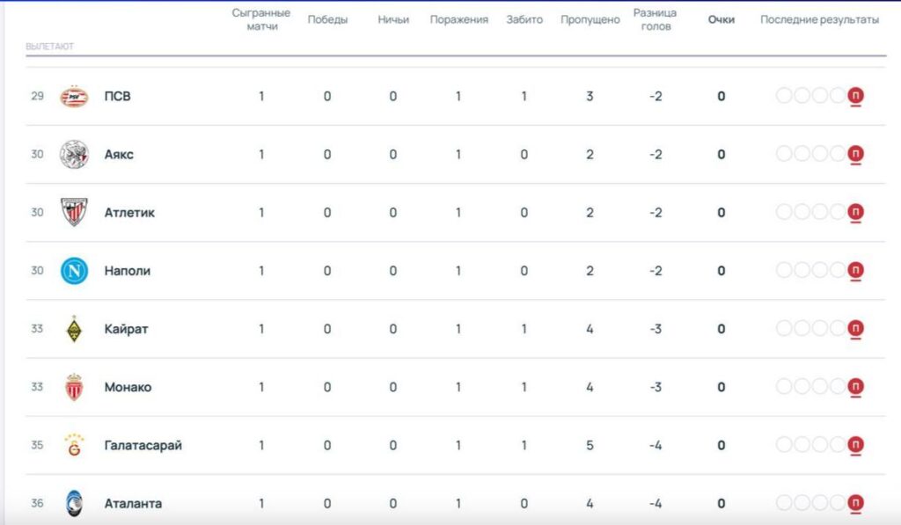Click goal difference -2 in Атлетик row
Screen dimensions: 901x525
(656, 213)
